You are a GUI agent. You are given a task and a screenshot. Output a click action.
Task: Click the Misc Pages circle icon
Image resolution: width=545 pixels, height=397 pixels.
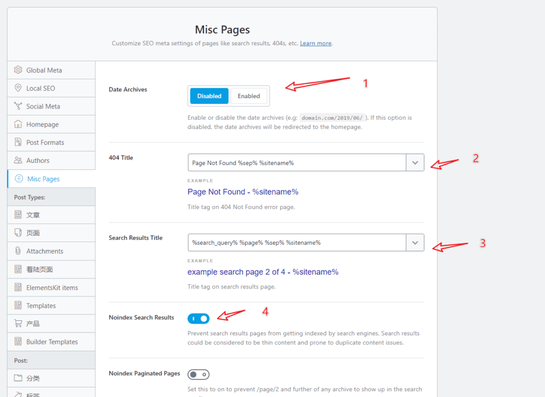click(x=19, y=179)
